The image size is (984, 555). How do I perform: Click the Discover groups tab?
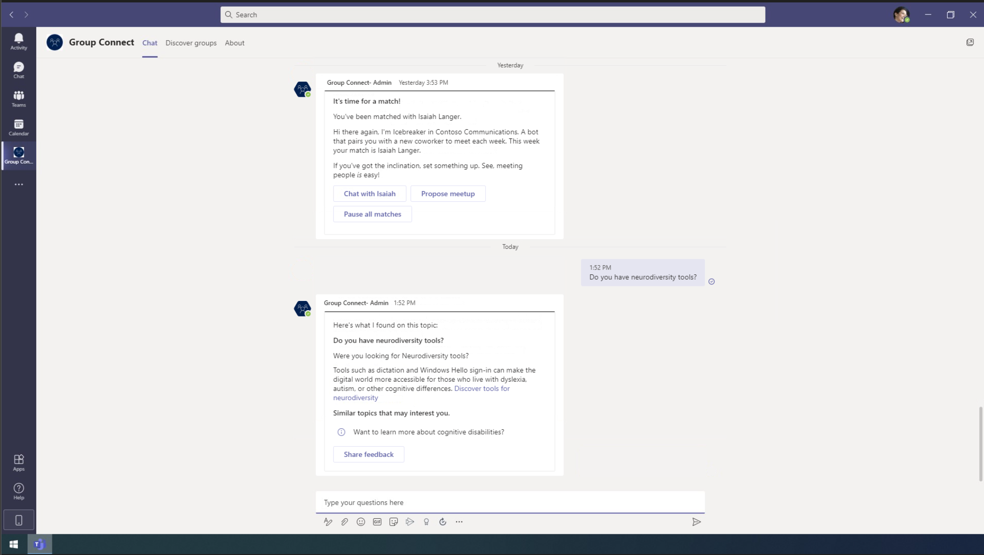191,43
